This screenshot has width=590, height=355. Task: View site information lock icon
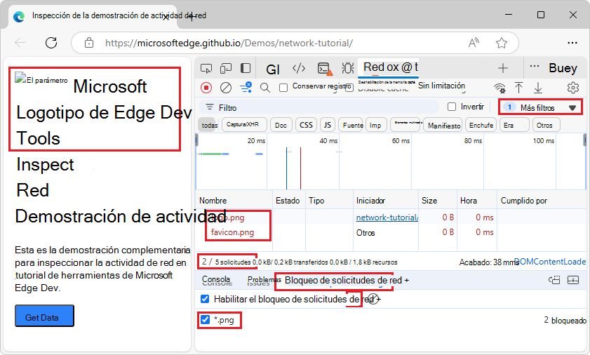click(89, 43)
